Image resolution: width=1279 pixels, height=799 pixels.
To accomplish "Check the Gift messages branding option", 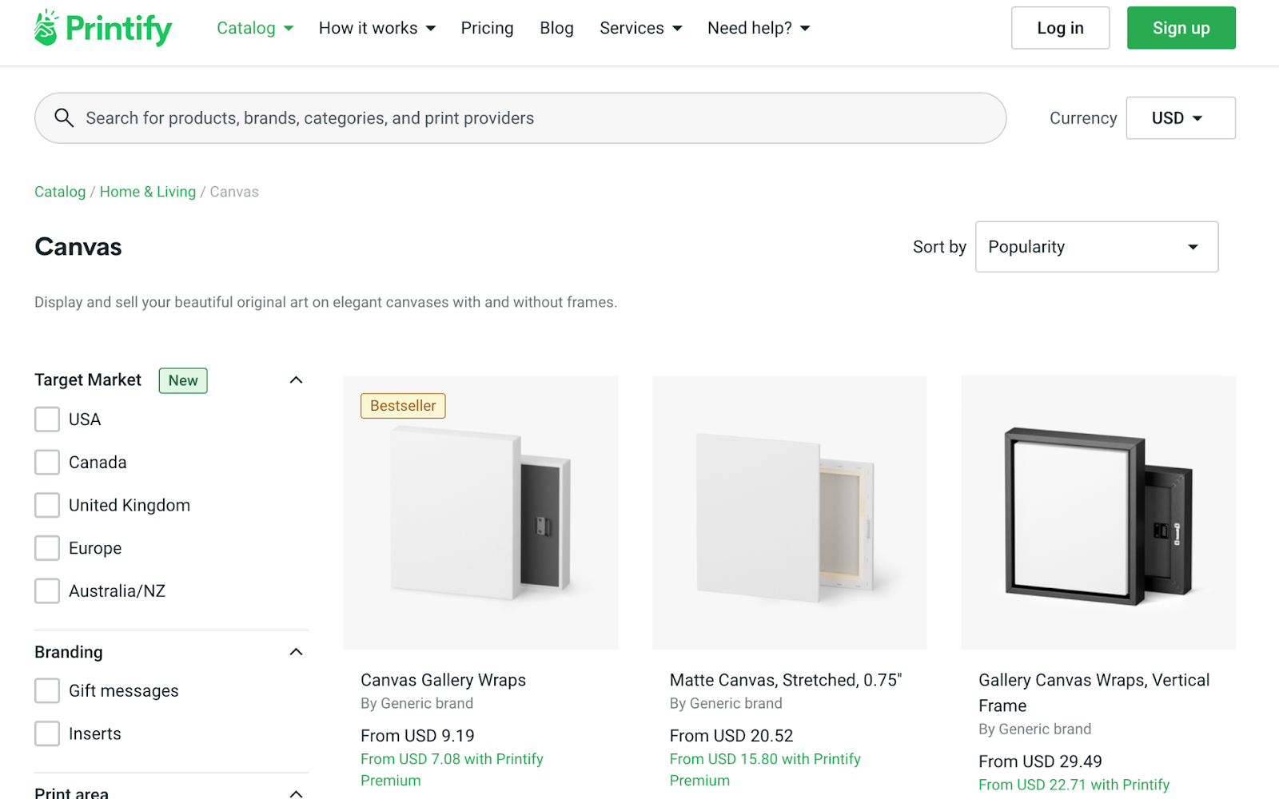I will pyautogui.click(x=46, y=690).
